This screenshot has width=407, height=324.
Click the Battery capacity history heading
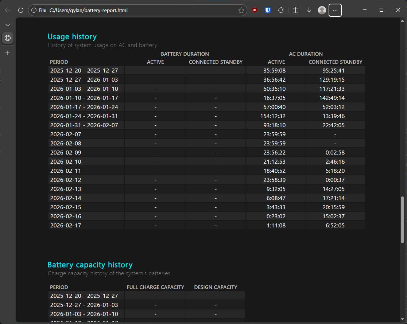[90, 265]
